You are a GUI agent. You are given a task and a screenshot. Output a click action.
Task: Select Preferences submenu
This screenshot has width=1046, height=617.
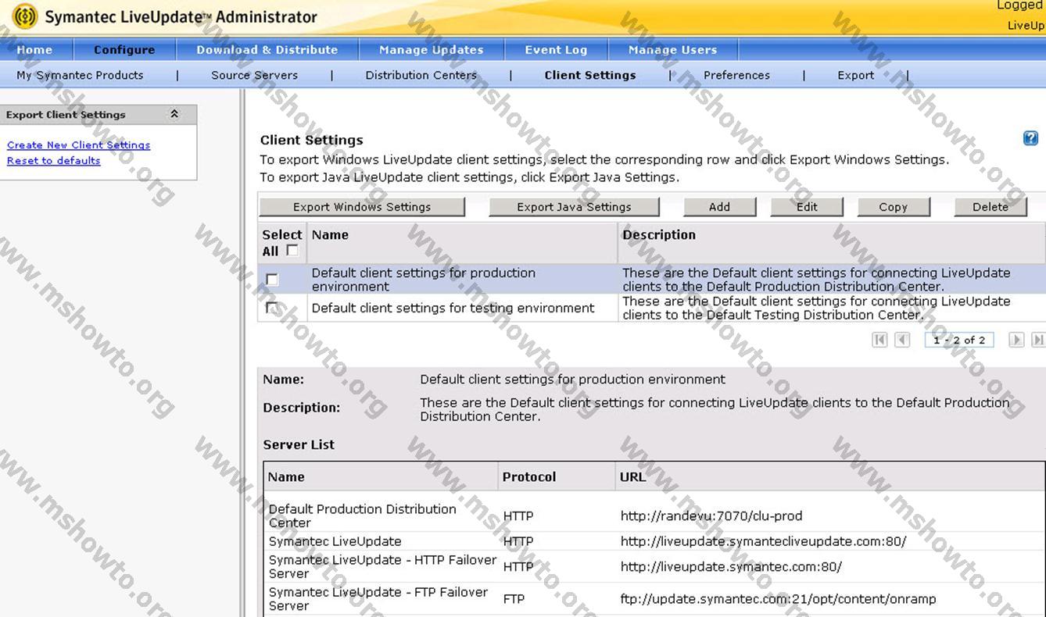736,75
